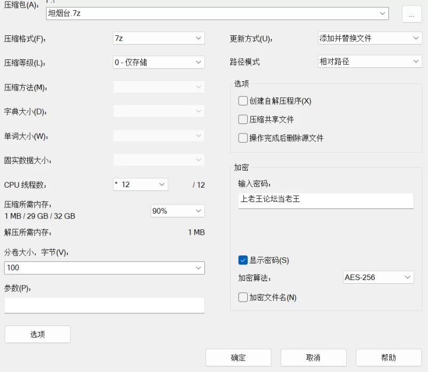Viewport: 428px width, 372px height.
Task: Click the 1 MB / 29 GB / 32 GB text
Action: 40,216
